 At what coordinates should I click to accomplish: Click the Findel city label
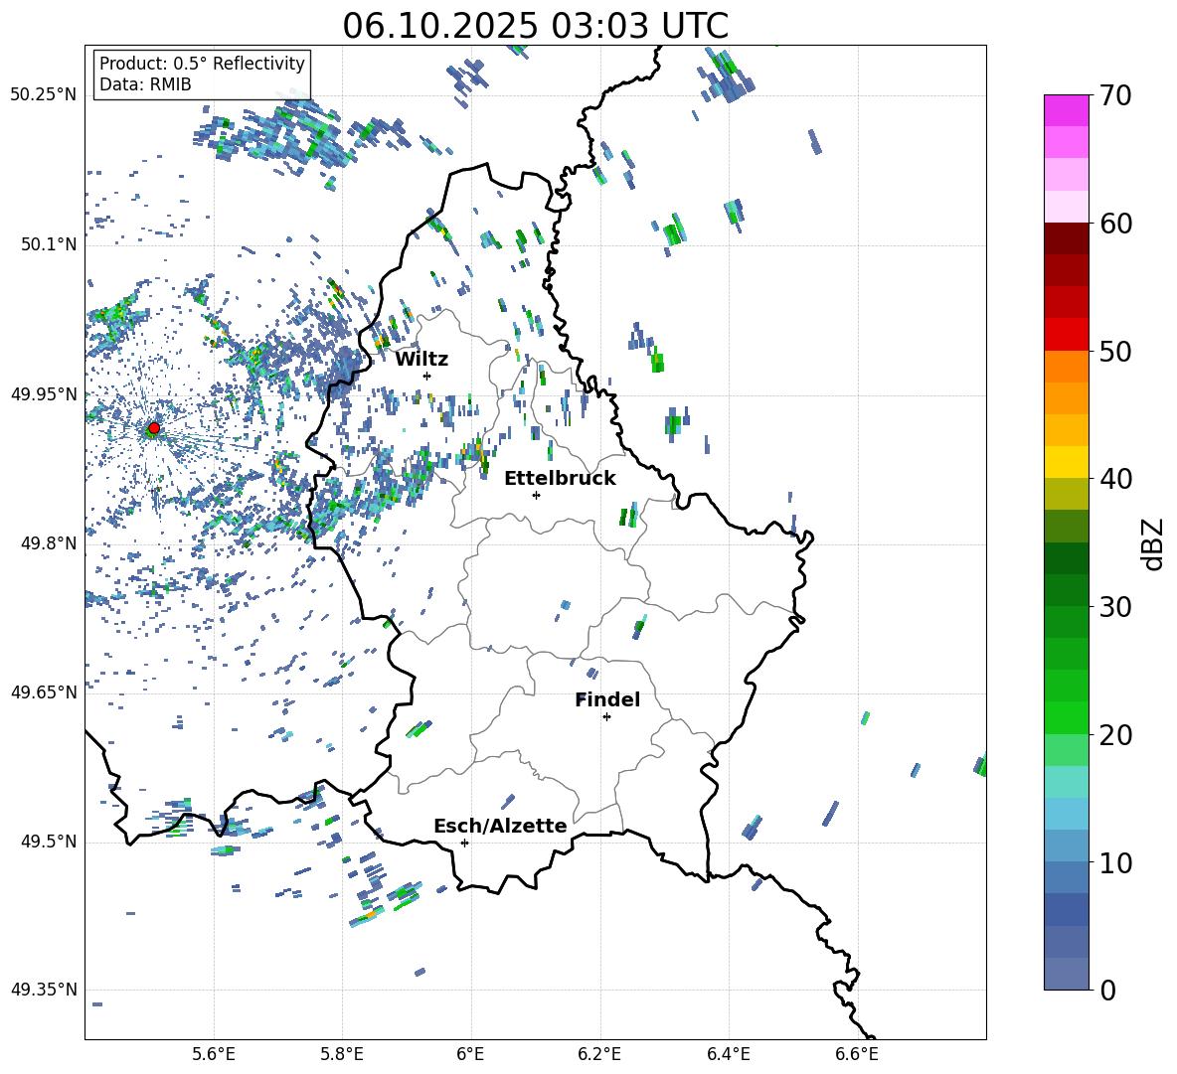607,699
